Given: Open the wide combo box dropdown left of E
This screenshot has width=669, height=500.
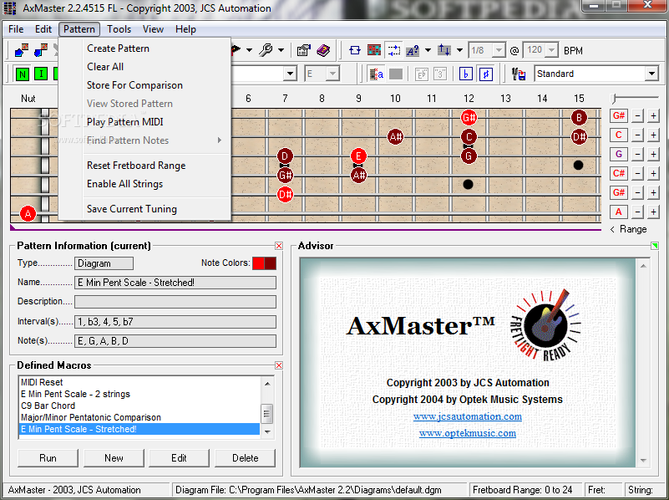Looking at the screenshot, I should pyautogui.click(x=290, y=74).
